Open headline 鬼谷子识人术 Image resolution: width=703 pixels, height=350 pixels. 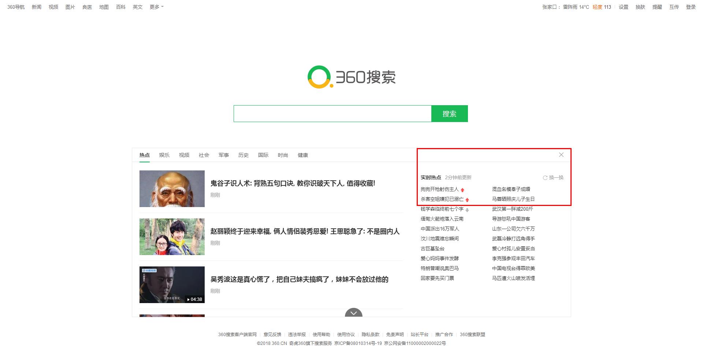click(x=293, y=183)
